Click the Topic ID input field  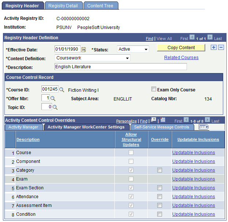[x=47, y=107]
